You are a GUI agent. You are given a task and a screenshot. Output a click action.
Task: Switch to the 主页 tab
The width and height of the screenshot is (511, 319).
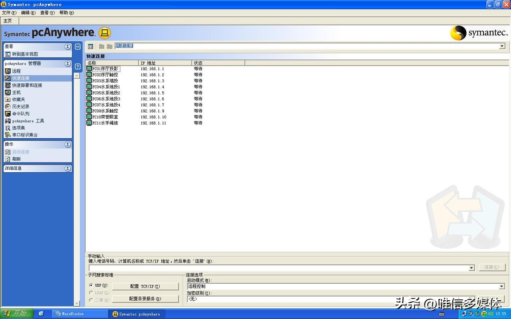[x=9, y=21]
